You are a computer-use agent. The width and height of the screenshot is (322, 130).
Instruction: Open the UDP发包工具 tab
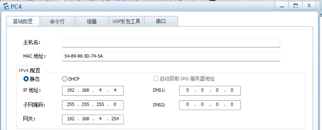(126, 22)
